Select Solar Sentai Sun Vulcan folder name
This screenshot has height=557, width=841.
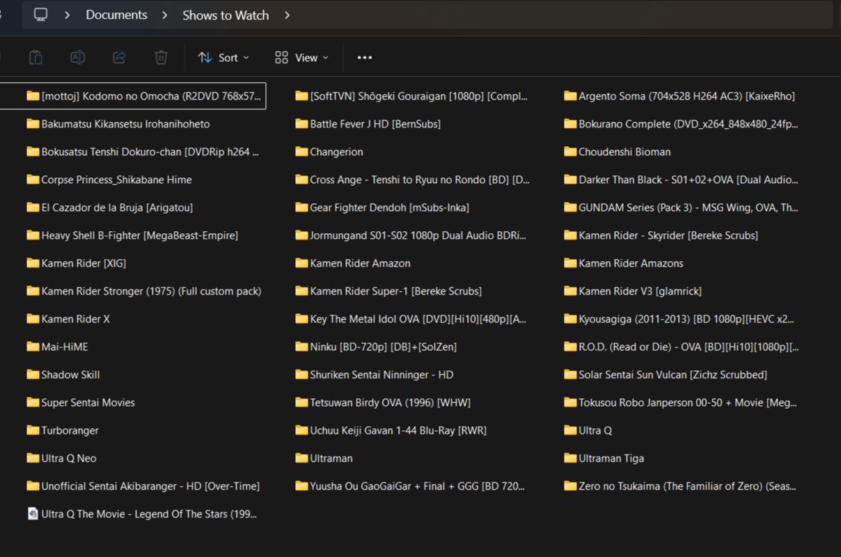tap(673, 375)
